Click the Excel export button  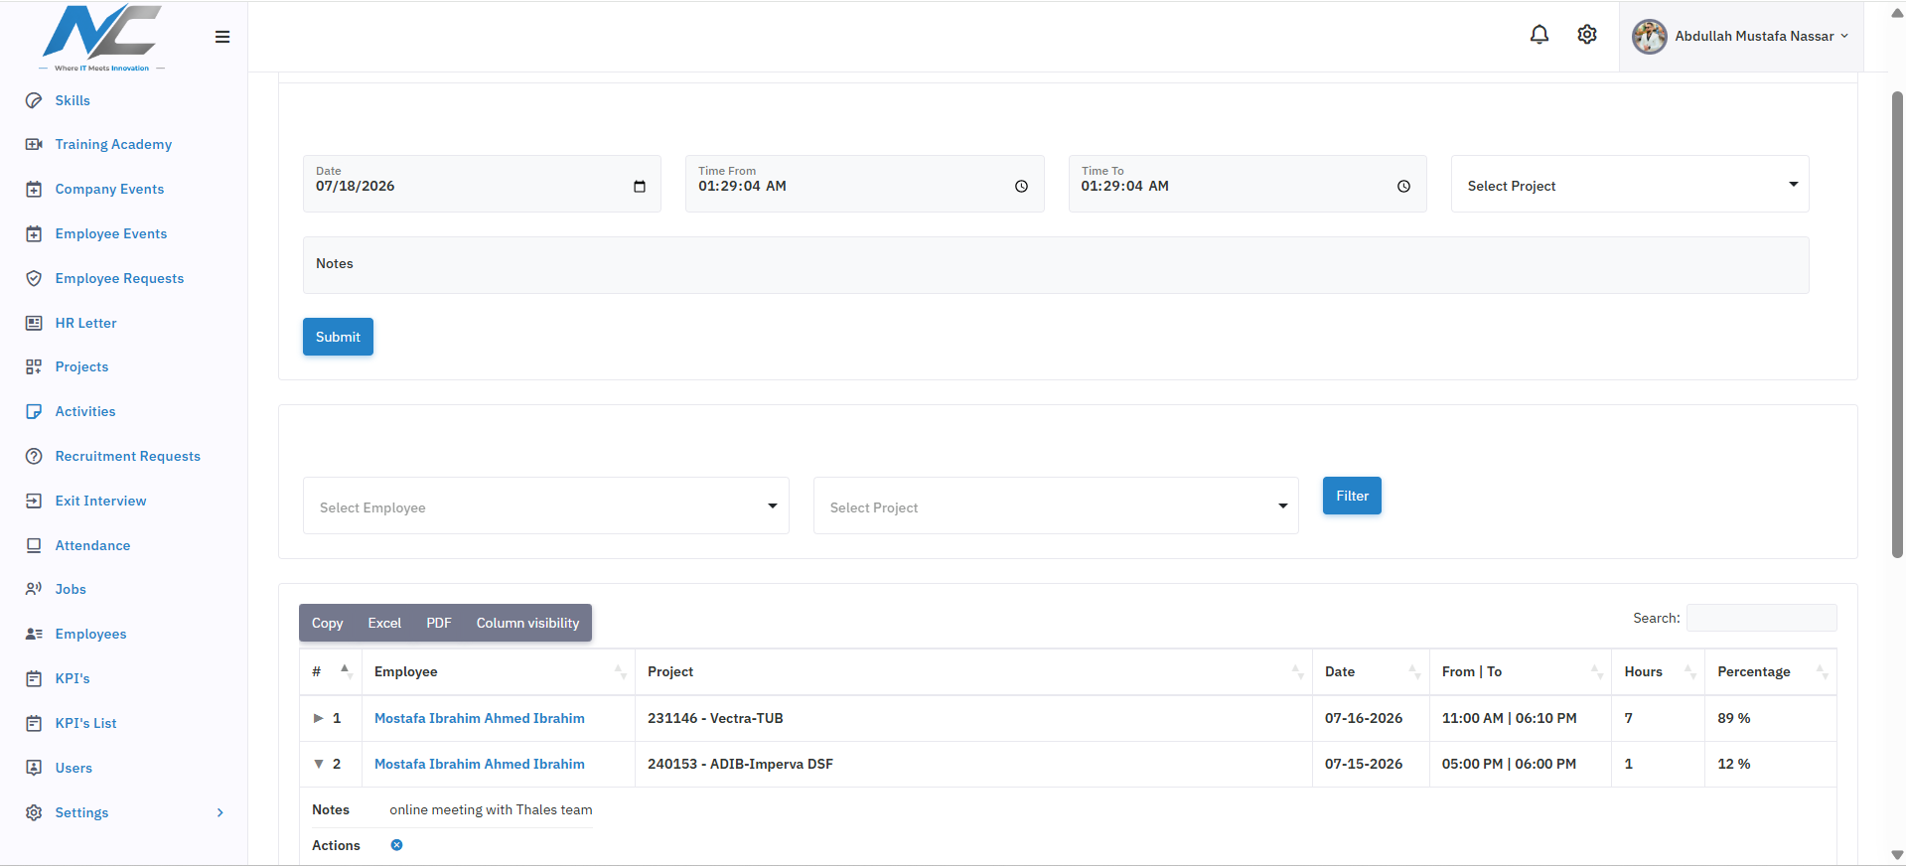coord(384,623)
